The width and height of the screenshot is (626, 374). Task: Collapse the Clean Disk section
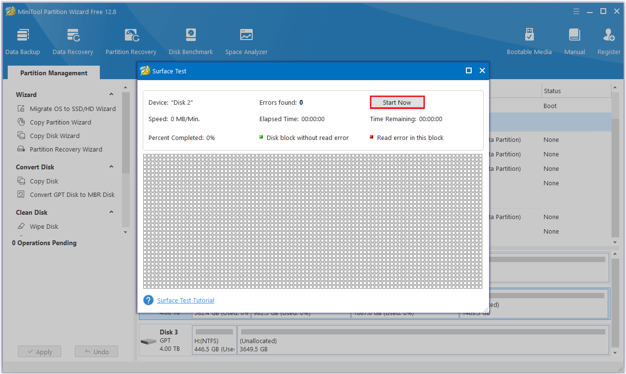(x=111, y=212)
